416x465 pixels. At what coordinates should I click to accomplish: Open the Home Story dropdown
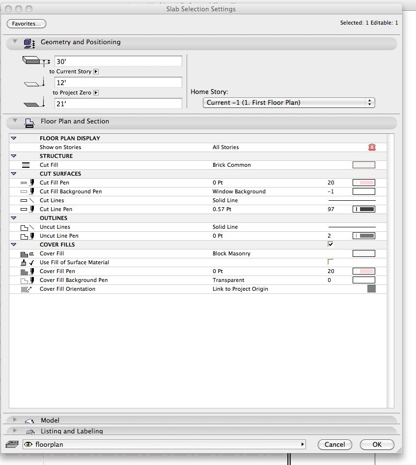pyautogui.click(x=289, y=103)
